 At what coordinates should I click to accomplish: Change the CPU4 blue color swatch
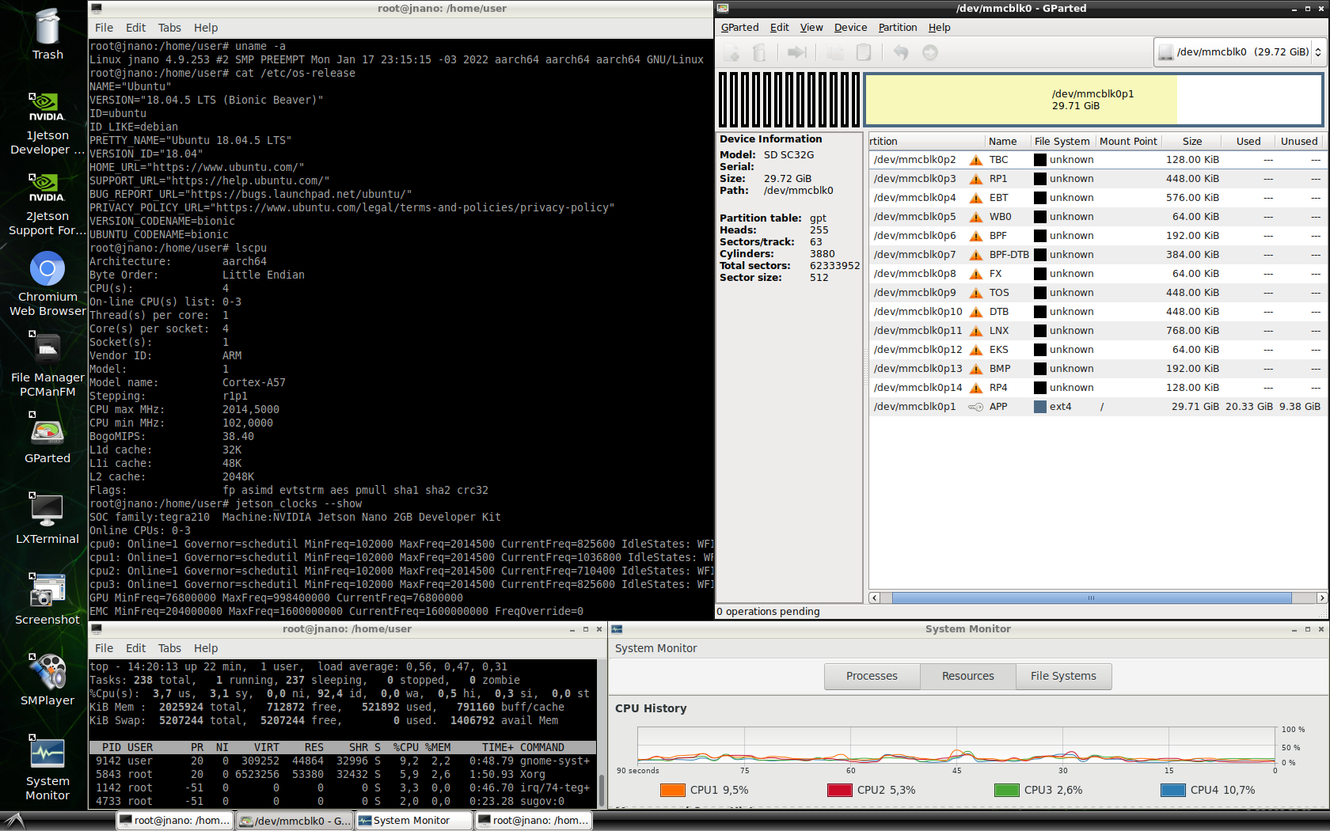click(1172, 790)
